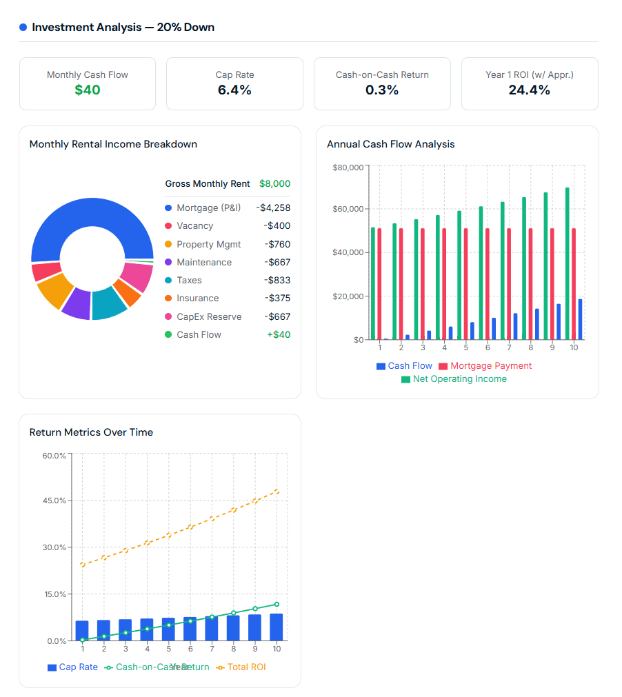Click the red Vacancy legend dot
This screenshot has width=622, height=697.
(x=167, y=225)
